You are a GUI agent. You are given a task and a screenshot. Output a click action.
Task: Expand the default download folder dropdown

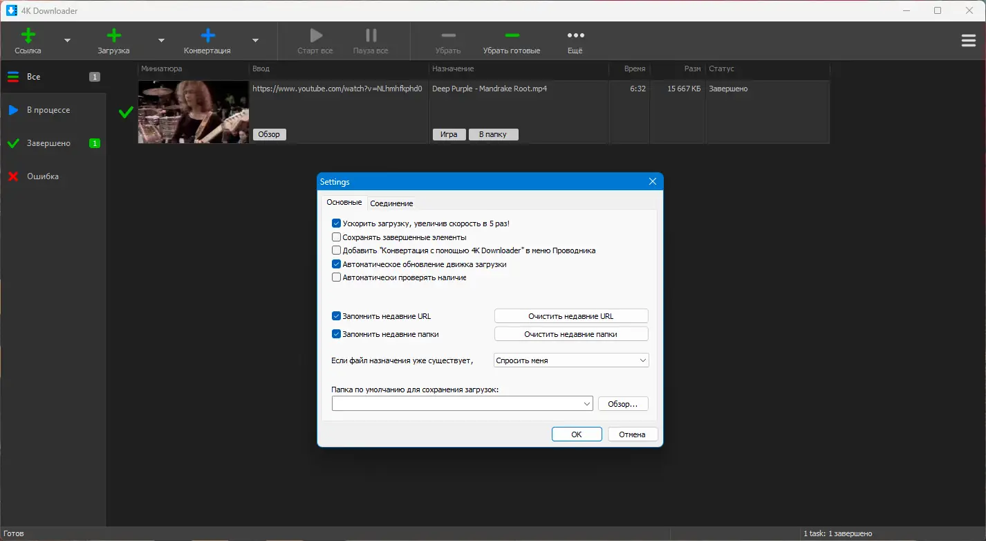pos(587,403)
